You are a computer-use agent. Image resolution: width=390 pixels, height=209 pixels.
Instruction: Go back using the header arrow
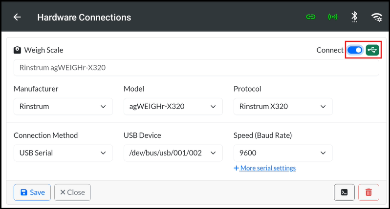point(17,17)
